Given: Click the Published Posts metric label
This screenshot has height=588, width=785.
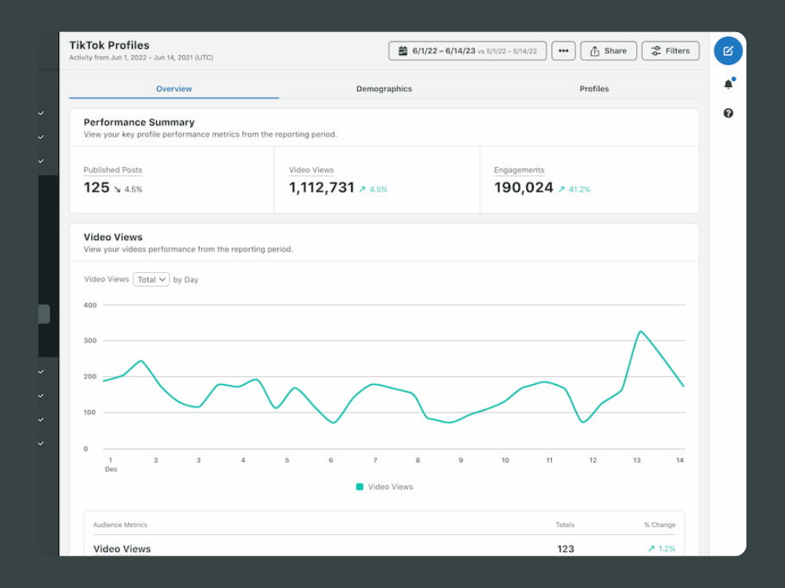Looking at the screenshot, I should click(113, 170).
